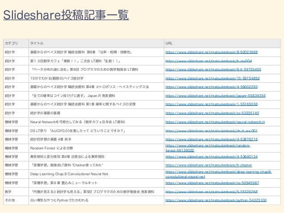Viewport: 284px width, 213px height.
Task: Select title 「内積が見えると統計学も見える」第5回
Action: (92, 192)
